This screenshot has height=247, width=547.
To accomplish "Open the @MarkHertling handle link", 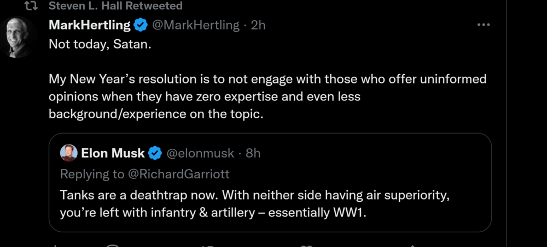I will pos(195,25).
